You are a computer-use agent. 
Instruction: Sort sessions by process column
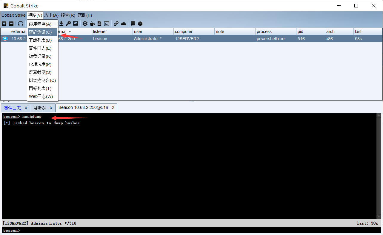click(276, 32)
